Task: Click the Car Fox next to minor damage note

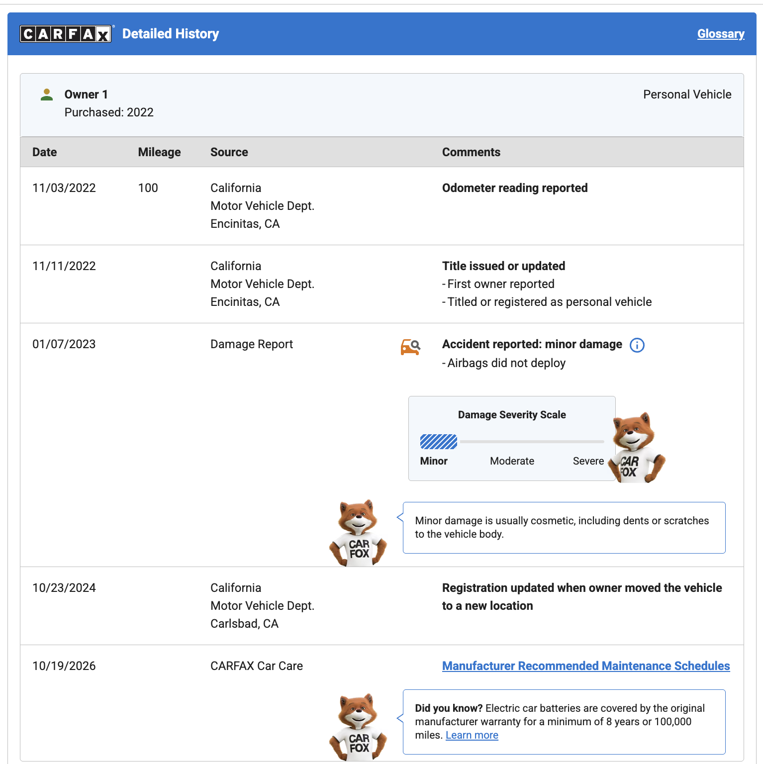Action: pos(358,533)
